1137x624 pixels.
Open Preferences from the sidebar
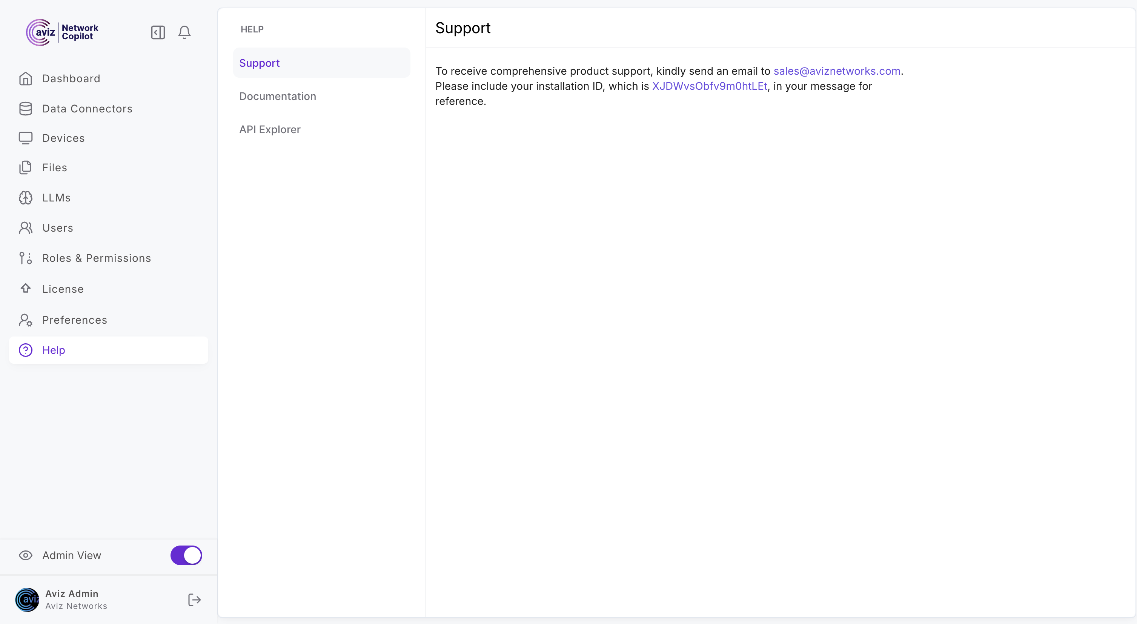tap(75, 320)
